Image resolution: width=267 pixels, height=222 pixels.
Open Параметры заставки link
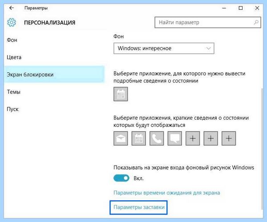click(139, 207)
